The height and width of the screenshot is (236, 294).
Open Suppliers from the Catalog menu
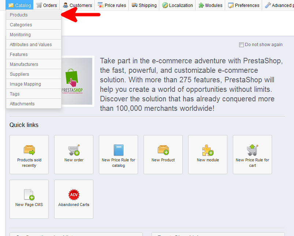(34, 74)
